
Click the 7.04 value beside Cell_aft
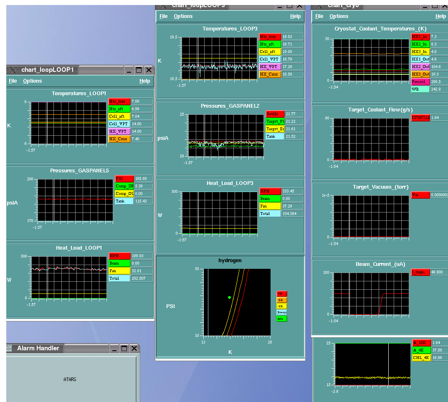click(x=142, y=116)
